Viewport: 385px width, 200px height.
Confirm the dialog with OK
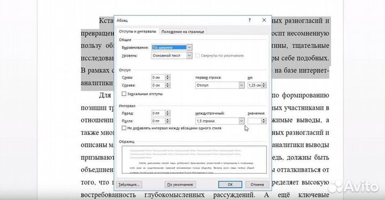(230, 184)
